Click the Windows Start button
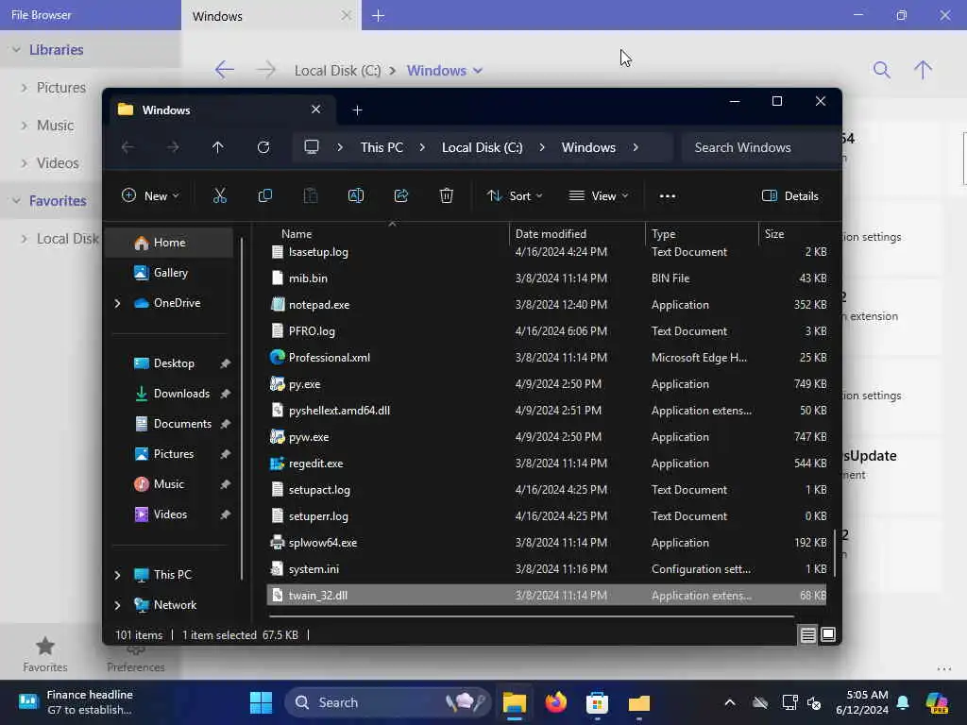This screenshot has height=725, width=967. tap(261, 702)
